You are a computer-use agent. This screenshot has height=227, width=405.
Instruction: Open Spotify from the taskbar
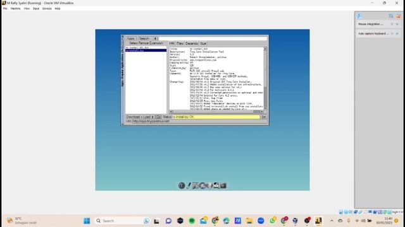tap(192, 221)
